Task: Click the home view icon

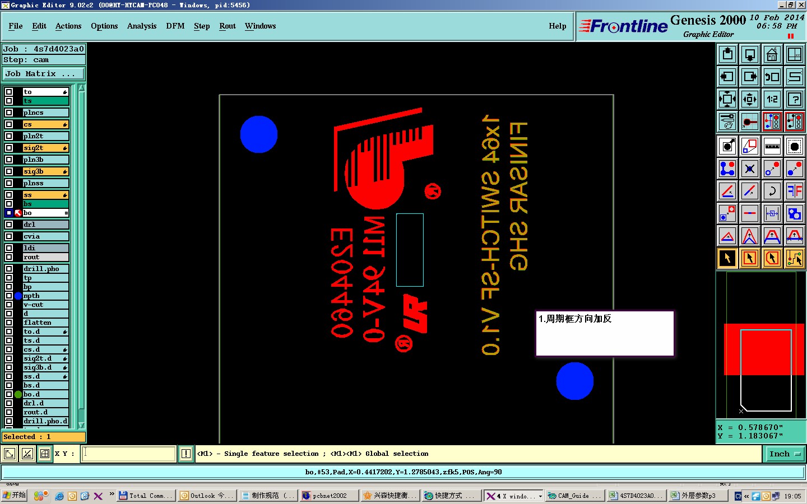Action: tap(772, 54)
